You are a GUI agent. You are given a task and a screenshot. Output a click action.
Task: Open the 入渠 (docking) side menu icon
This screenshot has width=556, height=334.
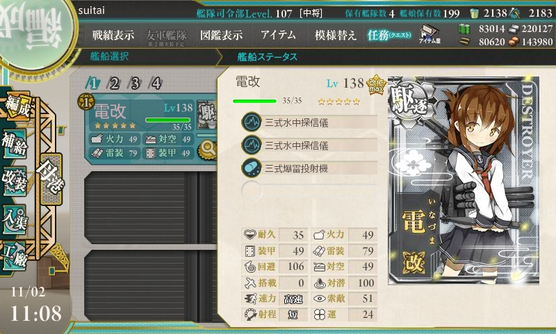(15, 218)
